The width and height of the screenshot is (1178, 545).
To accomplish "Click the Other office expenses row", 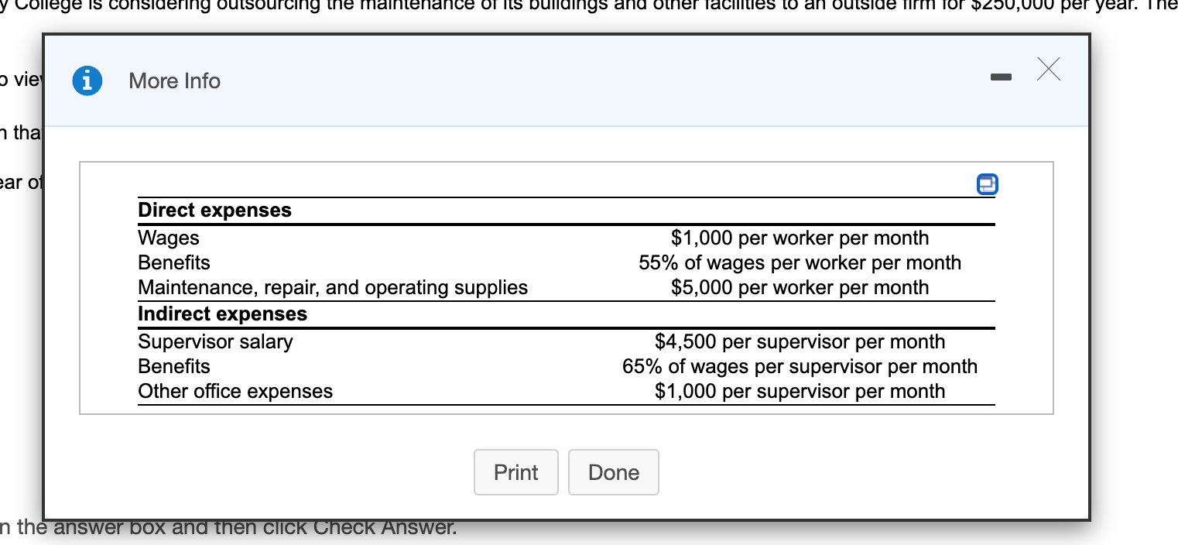I will (x=235, y=391).
